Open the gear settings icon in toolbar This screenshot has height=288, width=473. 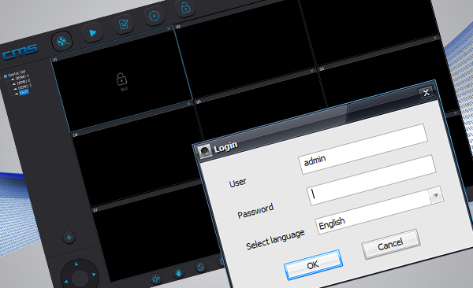click(x=155, y=16)
